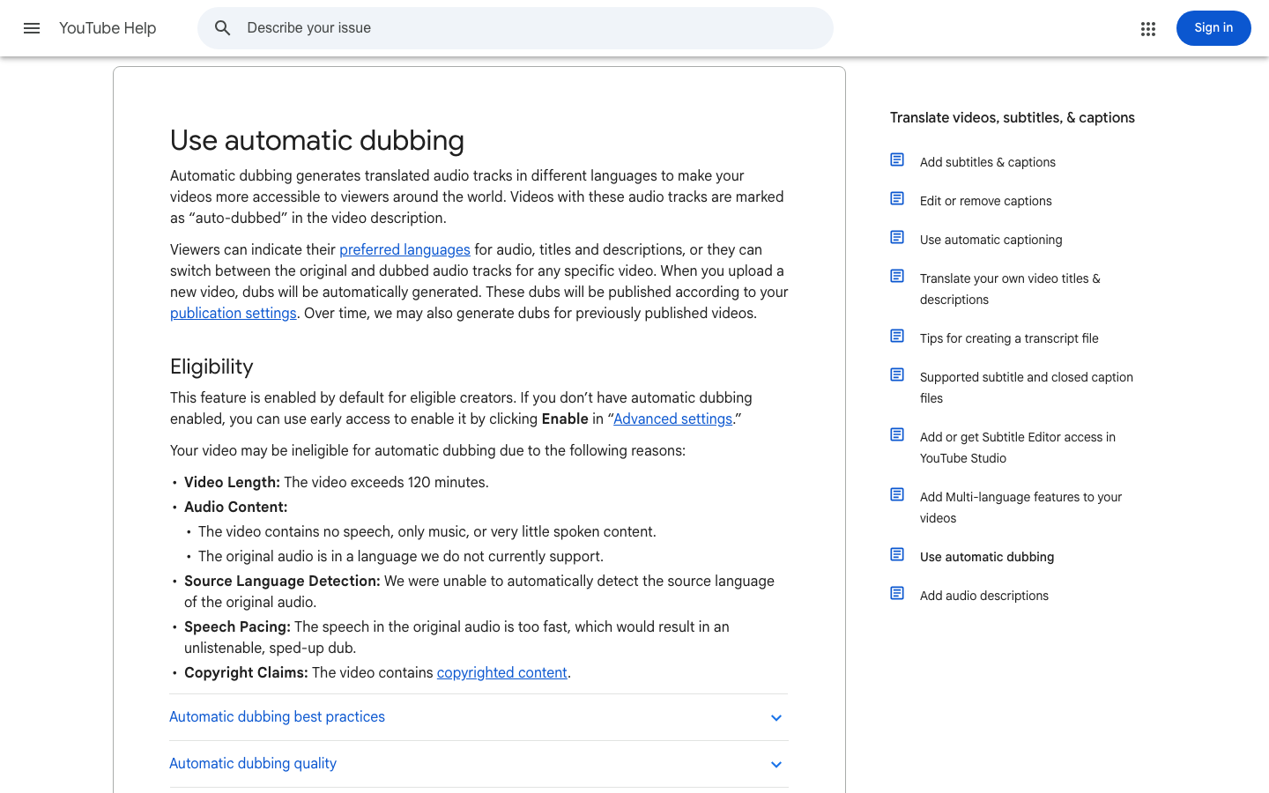Click the Sign in button
Image resolution: width=1269 pixels, height=793 pixels.
1213,28
